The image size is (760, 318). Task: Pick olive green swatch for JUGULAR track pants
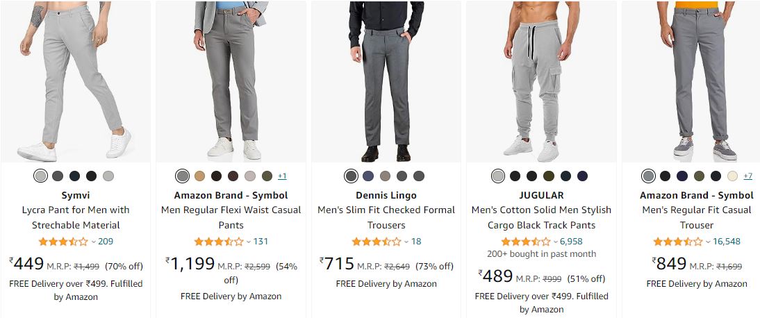[x=549, y=176]
